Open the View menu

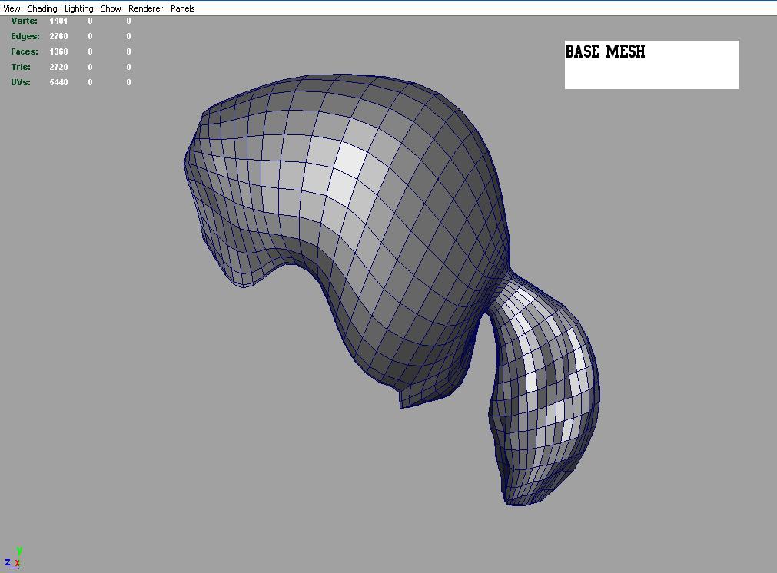[11, 8]
